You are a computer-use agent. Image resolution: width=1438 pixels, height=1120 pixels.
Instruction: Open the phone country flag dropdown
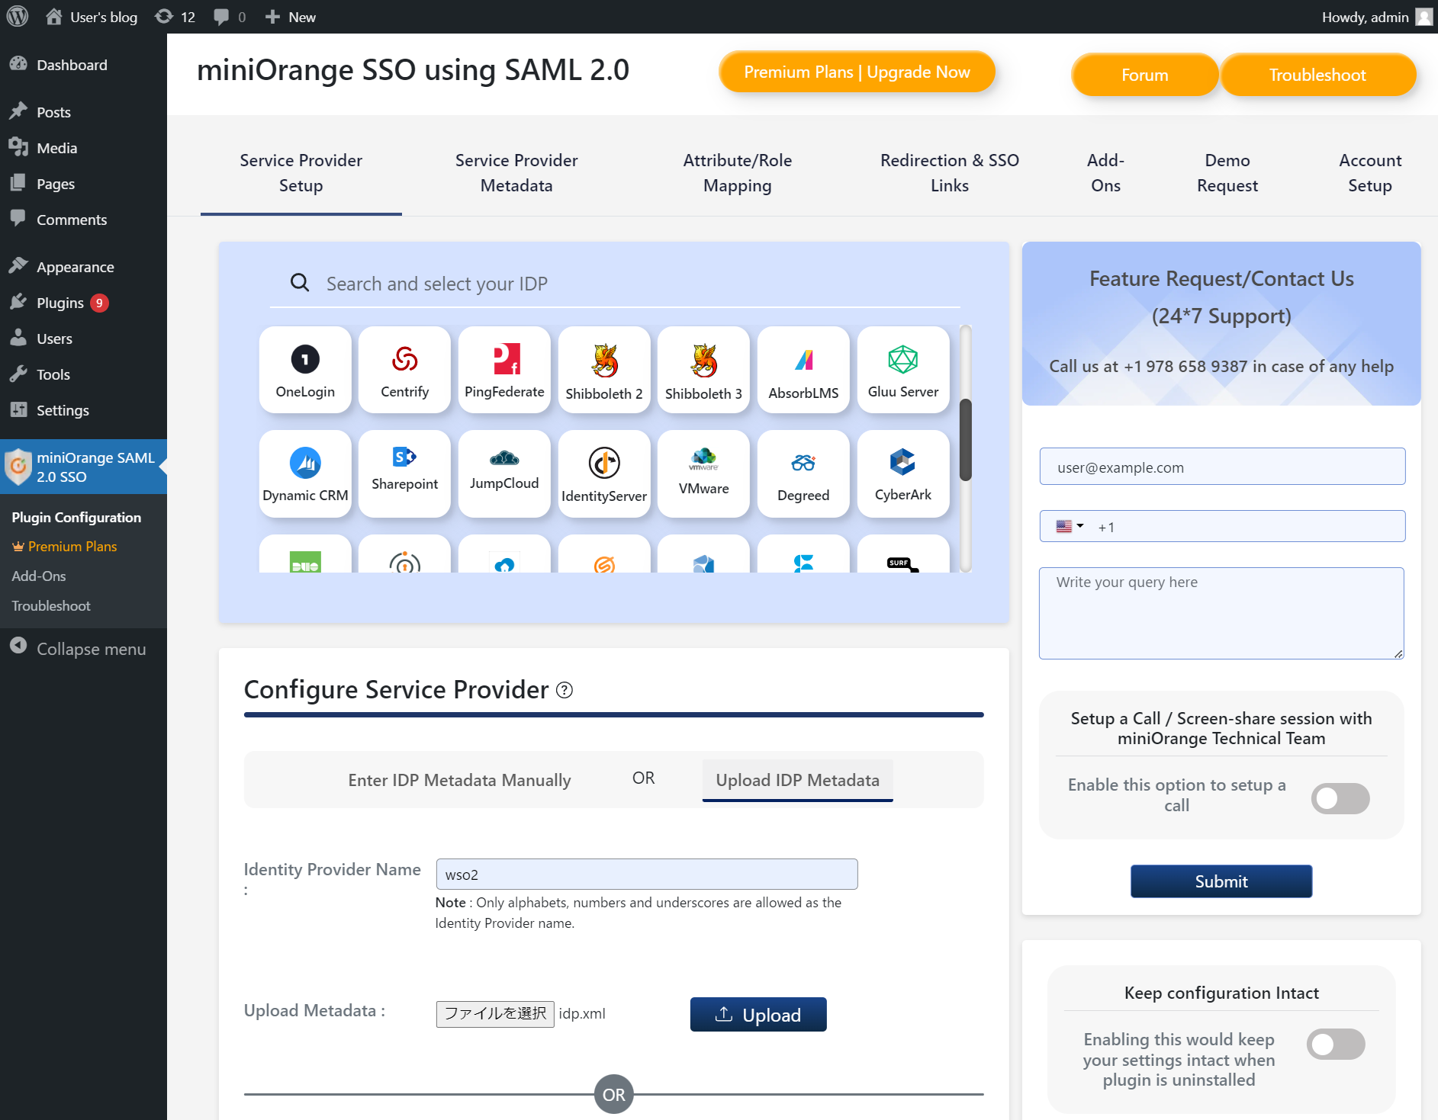point(1070,526)
